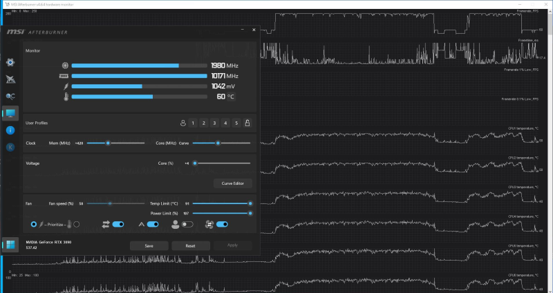553x293 pixels.
Task: Click the Save button
Action: tap(149, 246)
